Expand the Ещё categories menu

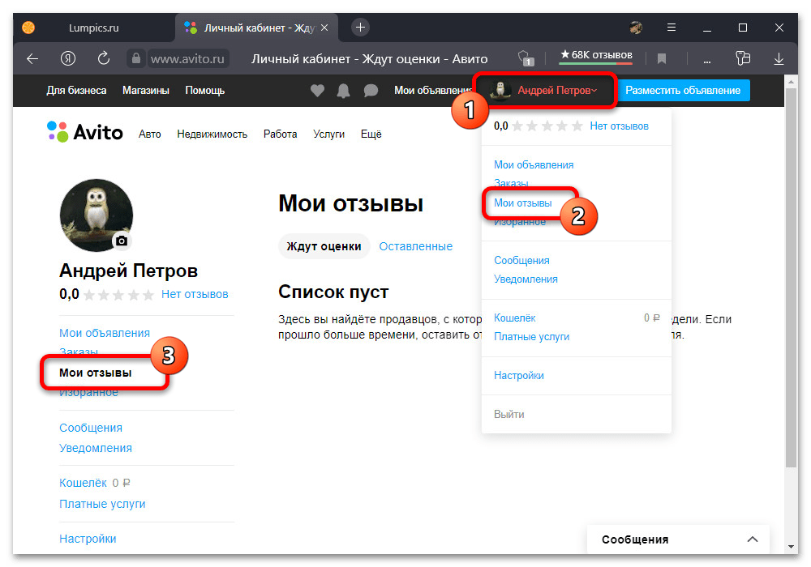pyautogui.click(x=371, y=134)
